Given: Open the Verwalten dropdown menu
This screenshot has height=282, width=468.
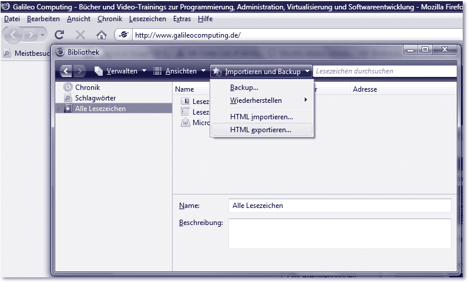Looking at the screenshot, I should click(x=120, y=72).
